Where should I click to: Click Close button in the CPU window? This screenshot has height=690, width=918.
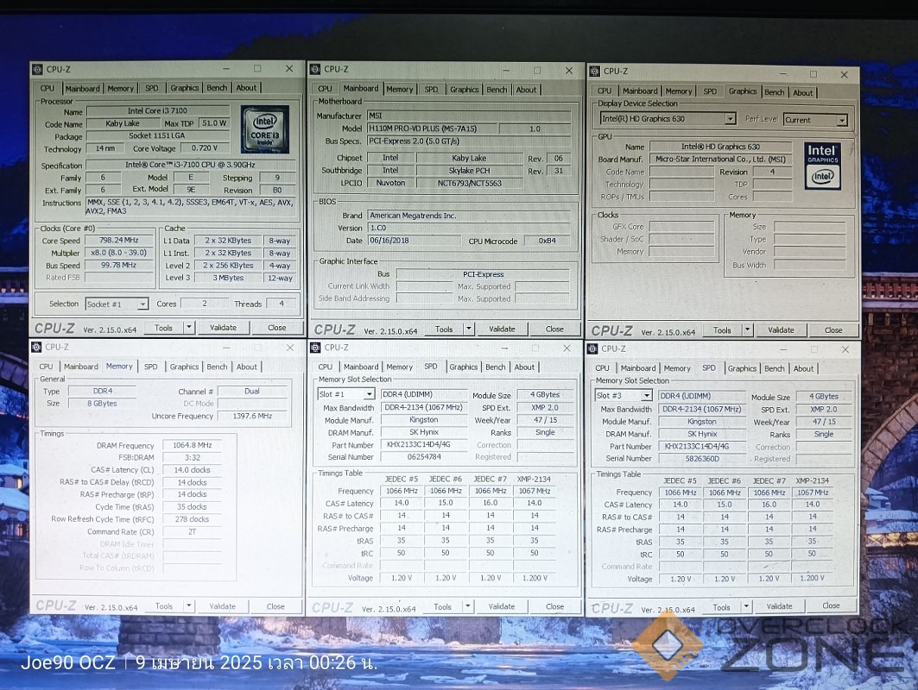277,328
